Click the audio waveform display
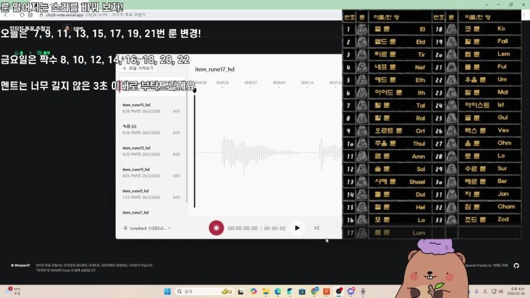Image resolution: width=530 pixels, height=298 pixels. (268, 153)
